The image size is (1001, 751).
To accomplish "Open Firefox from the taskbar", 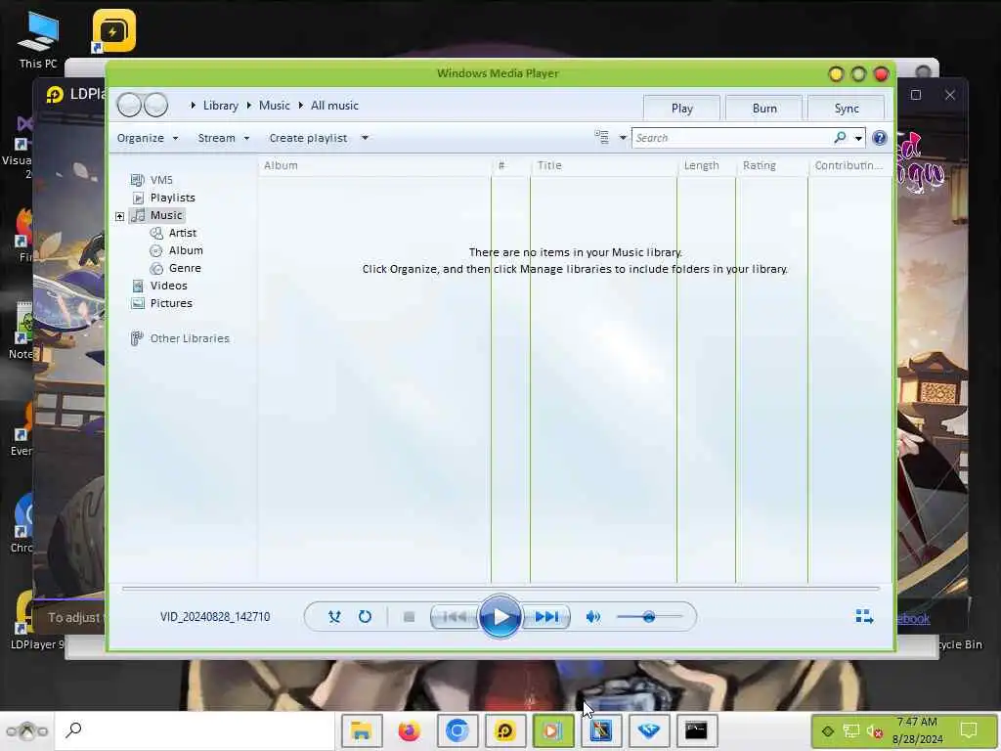I will (410, 730).
